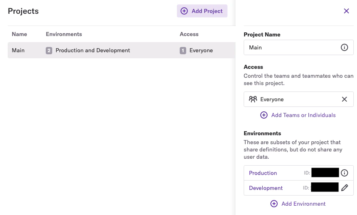The width and height of the screenshot is (357, 215).
Task: Open the Production environment link
Action: (x=263, y=173)
